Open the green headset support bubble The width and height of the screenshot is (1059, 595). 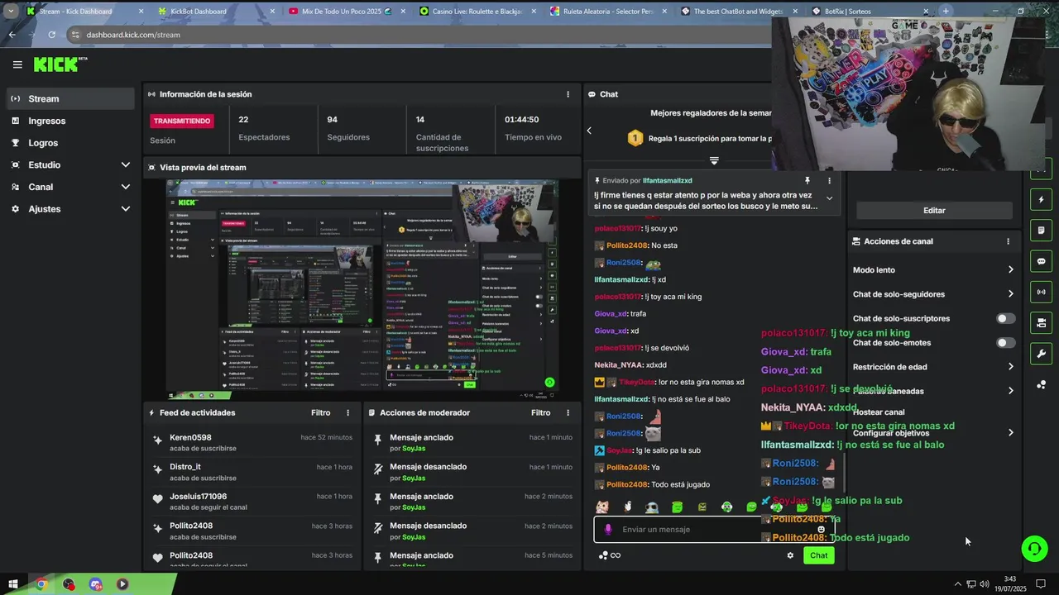point(1034,548)
